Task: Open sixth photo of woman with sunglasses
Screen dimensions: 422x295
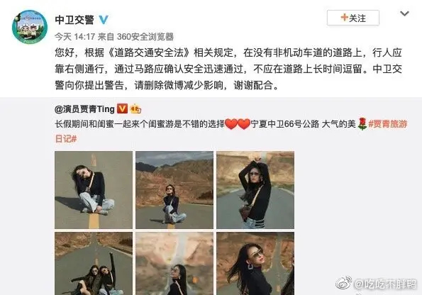Action: [x=255, y=264]
